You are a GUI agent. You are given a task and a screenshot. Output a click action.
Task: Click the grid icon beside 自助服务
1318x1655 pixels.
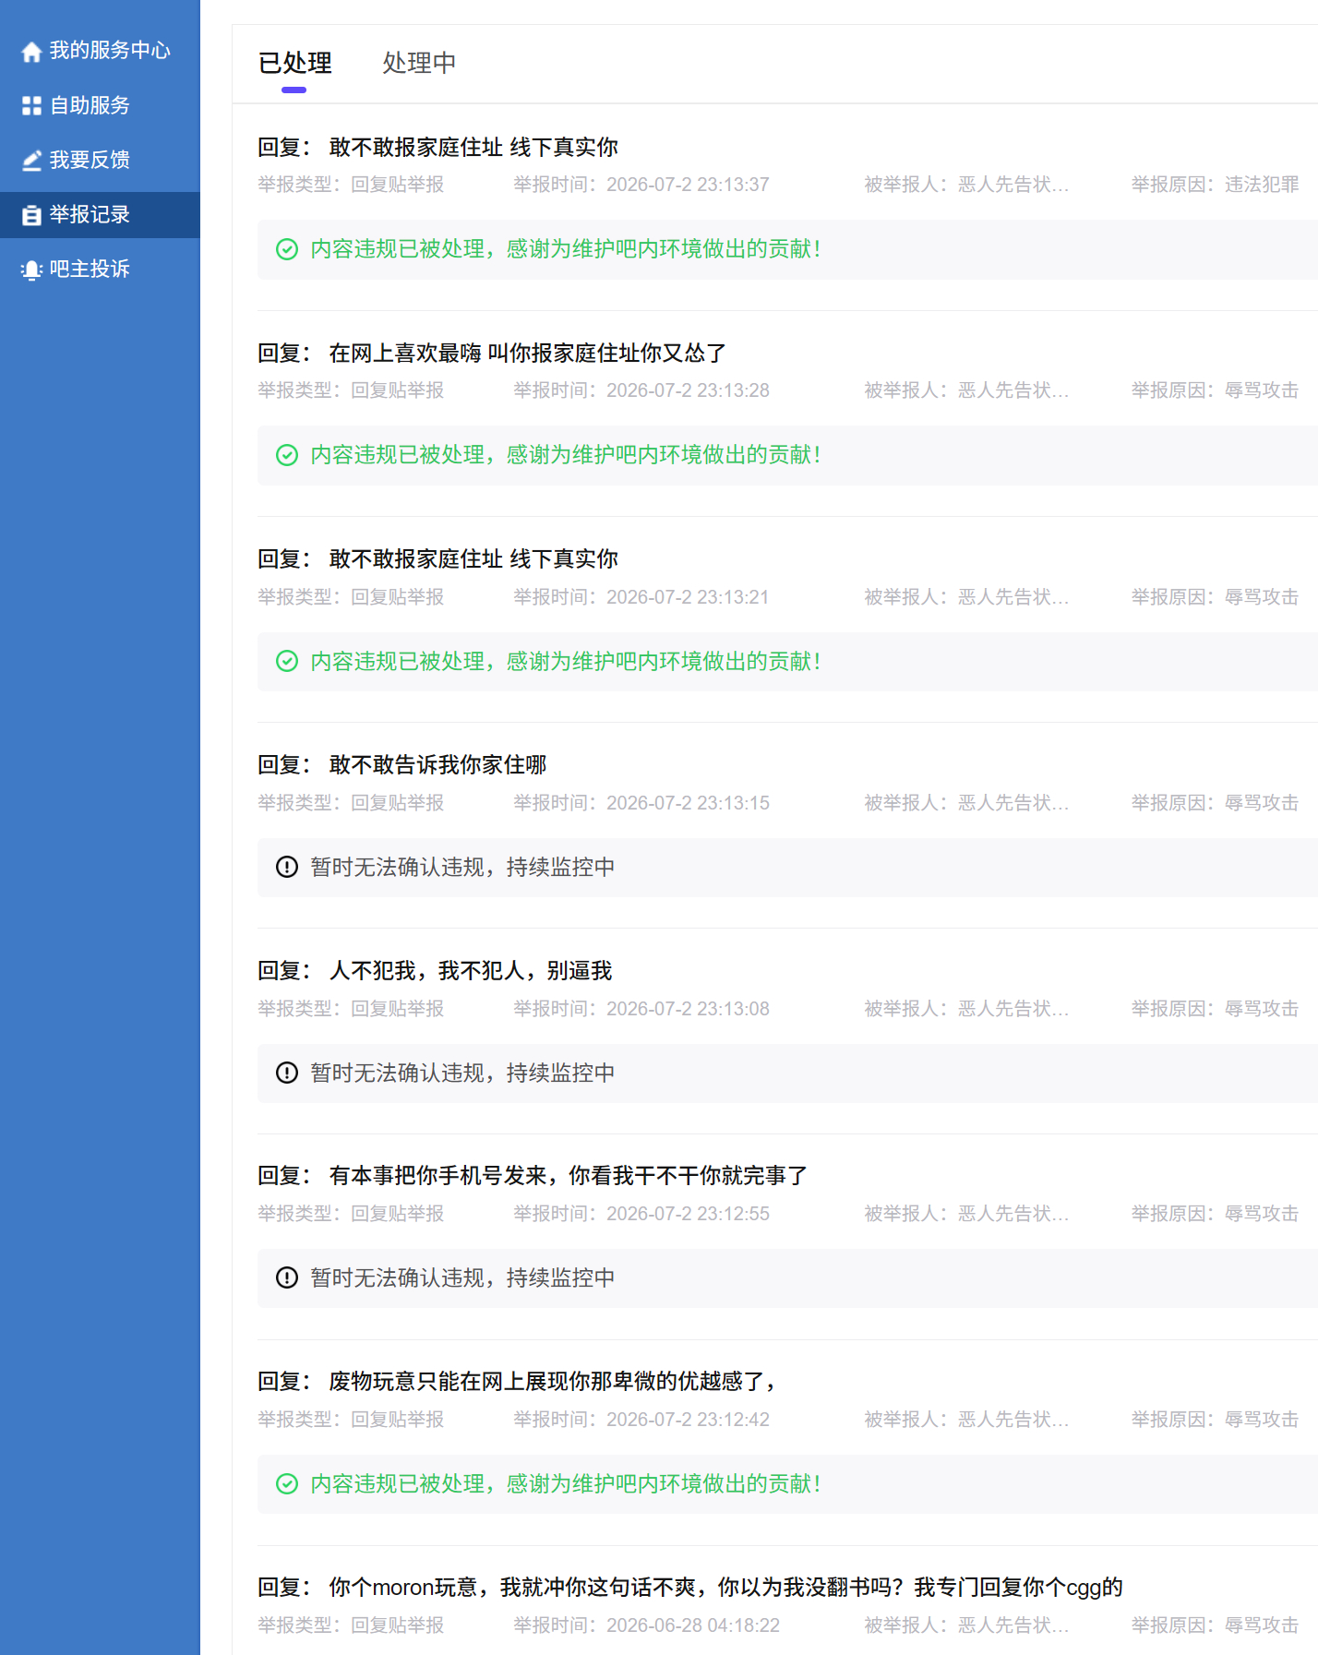point(31,106)
